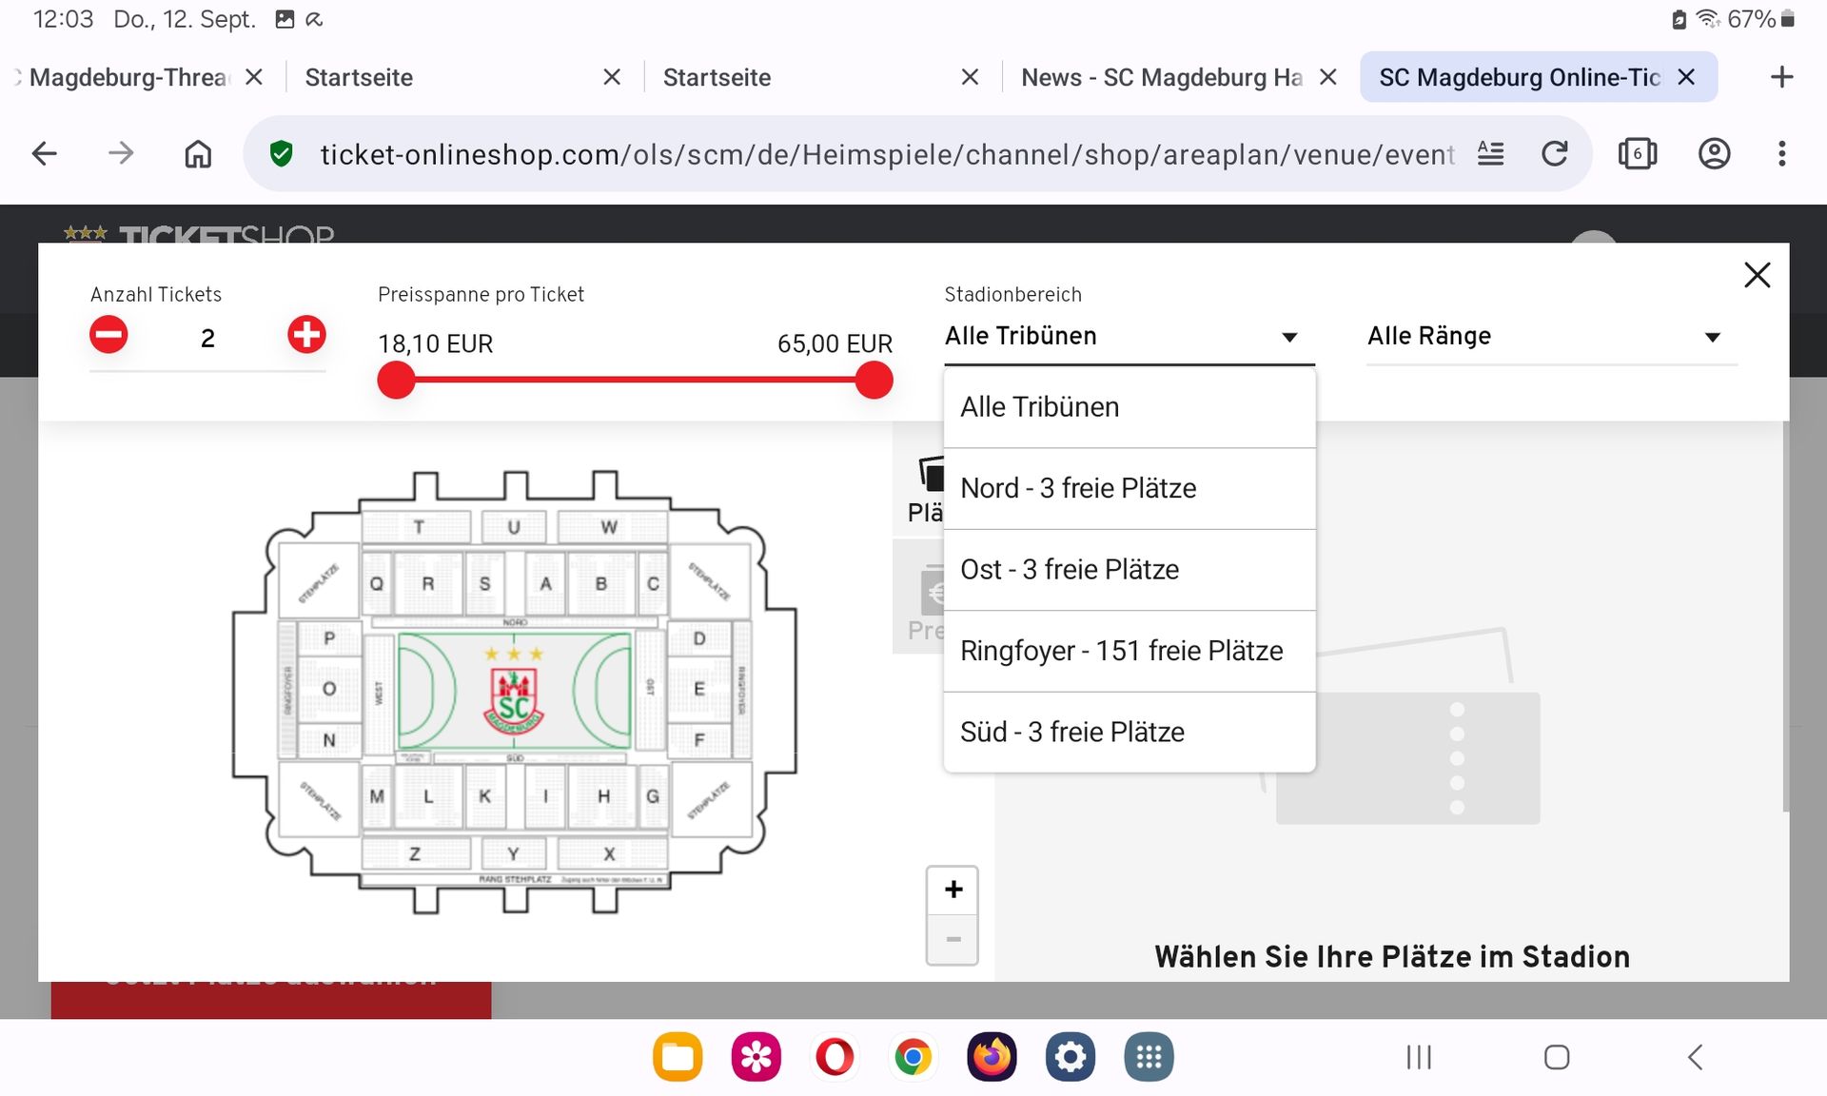Screen dimensions: 1827x1096
Task: Increase ticket count with red plus button
Action: tap(306, 335)
